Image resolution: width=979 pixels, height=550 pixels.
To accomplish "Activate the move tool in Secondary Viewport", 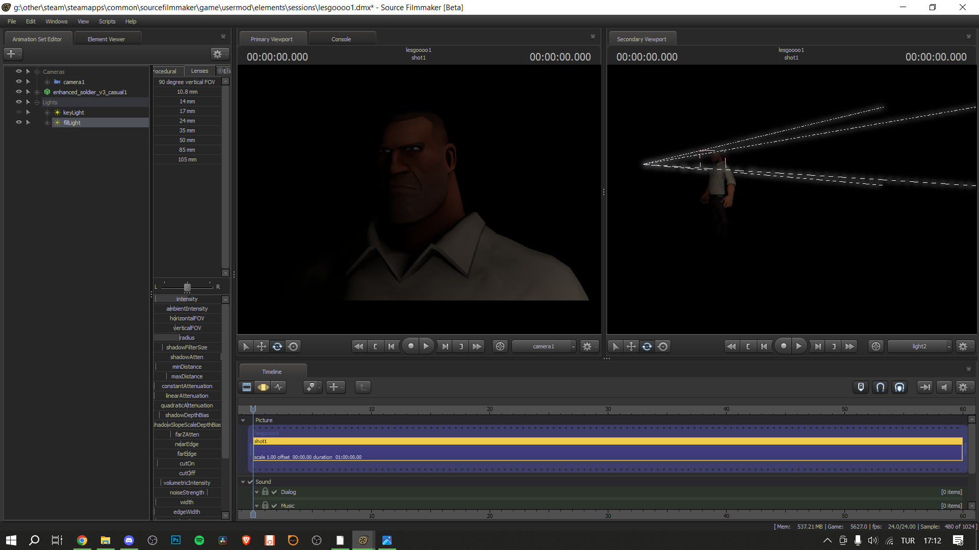I will coord(631,346).
